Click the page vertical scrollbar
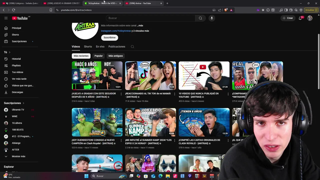320x180 pixels. click(x=318, y=61)
